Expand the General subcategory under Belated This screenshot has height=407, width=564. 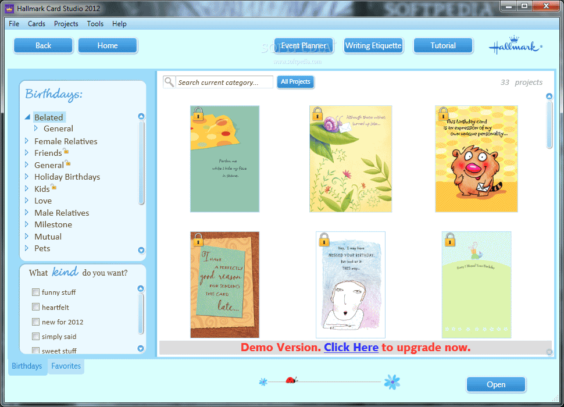[x=36, y=128]
